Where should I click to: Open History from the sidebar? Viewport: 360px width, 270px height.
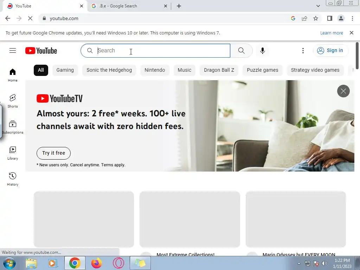click(13, 179)
